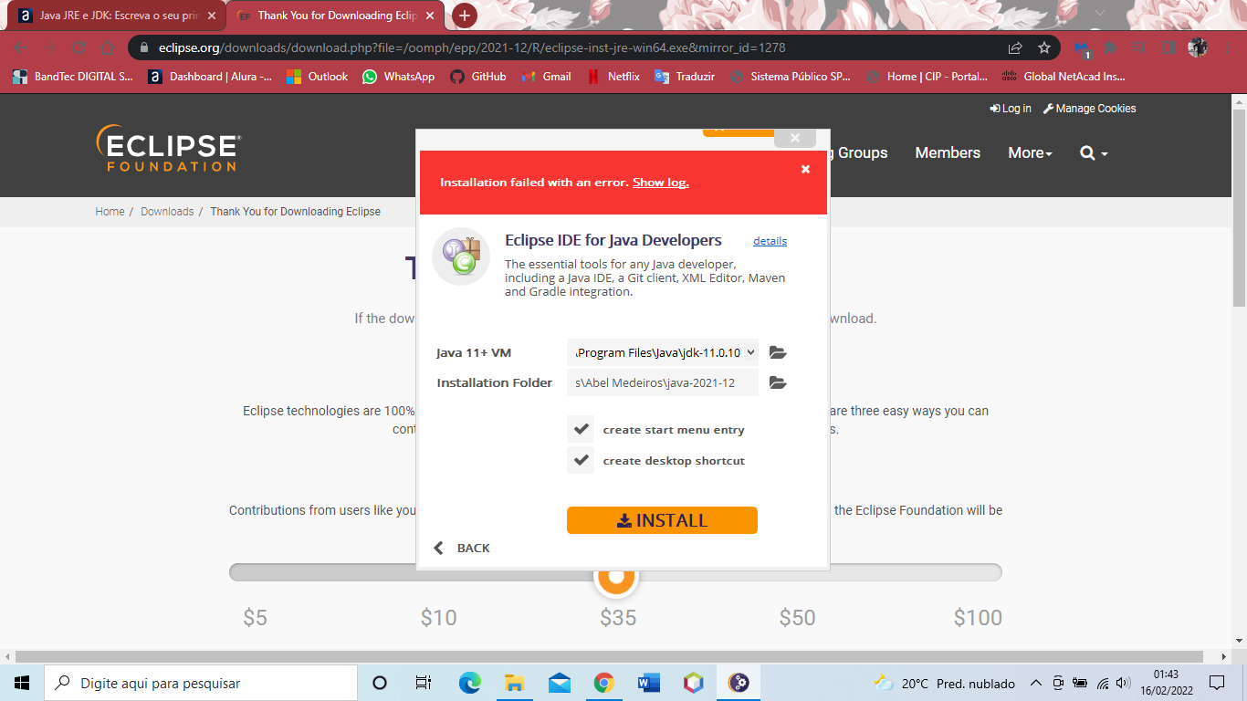Switch to Eclipse Installer taskbar icon
This screenshot has height=701, width=1247.
tap(739, 683)
